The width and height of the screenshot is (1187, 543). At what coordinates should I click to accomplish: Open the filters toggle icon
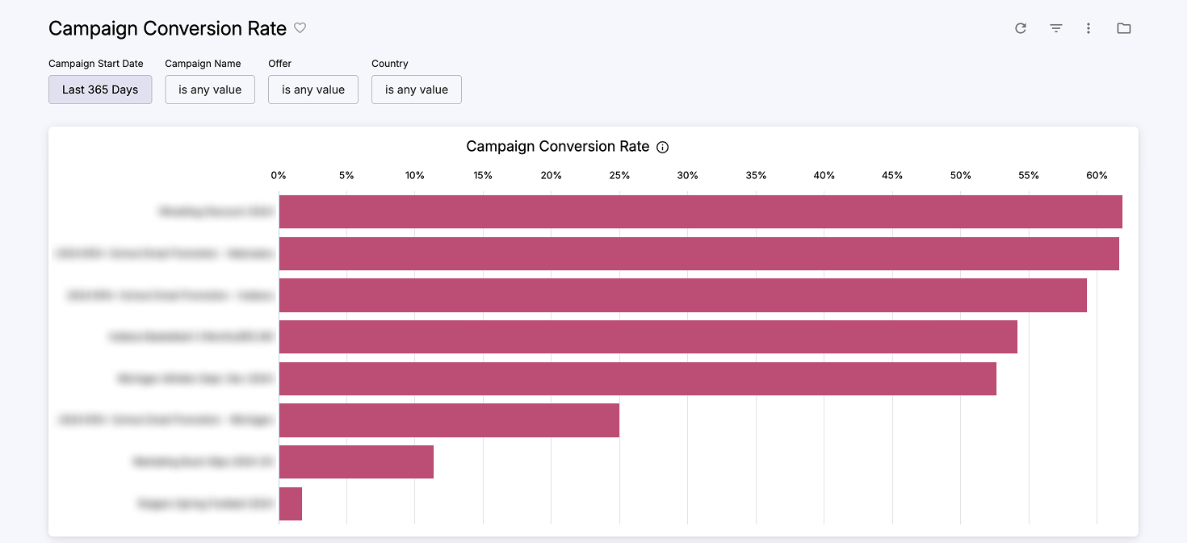(x=1055, y=28)
